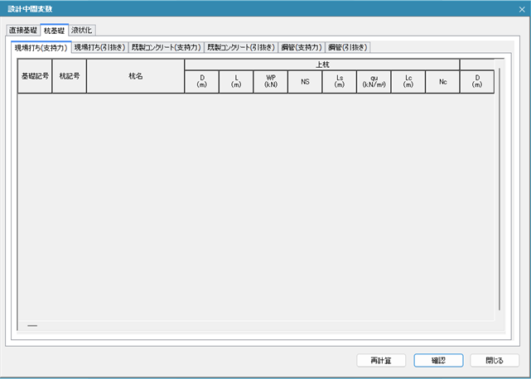Close the 設計中間変数 dialog with X

[519, 8]
